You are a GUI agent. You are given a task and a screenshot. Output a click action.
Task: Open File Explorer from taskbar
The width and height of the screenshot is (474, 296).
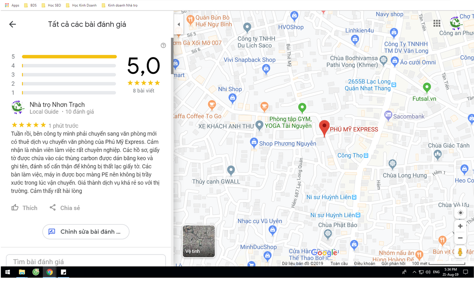pos(22,272)
